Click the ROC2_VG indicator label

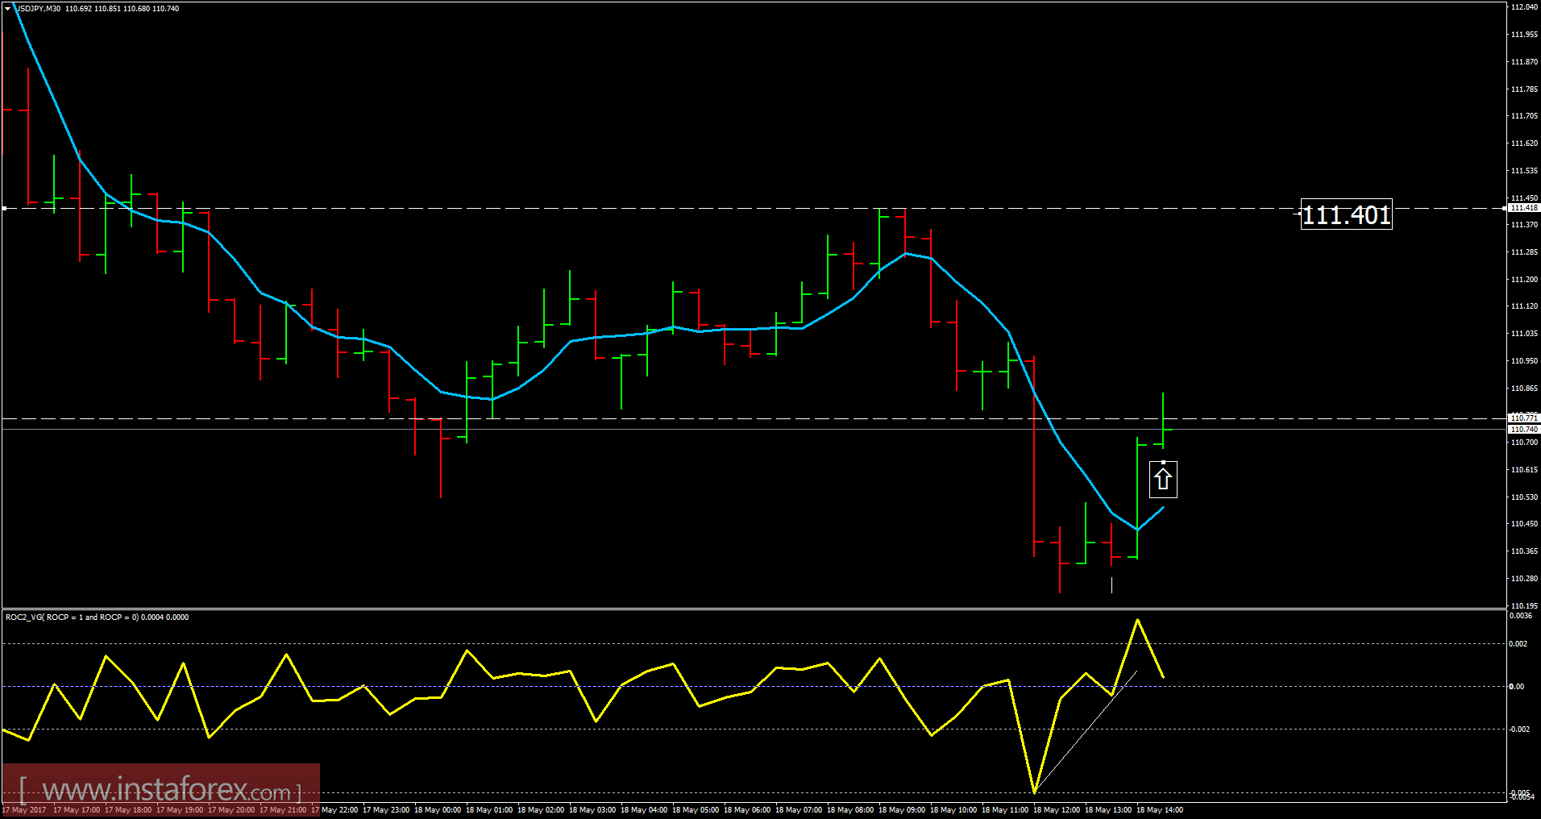click(97, 617)
